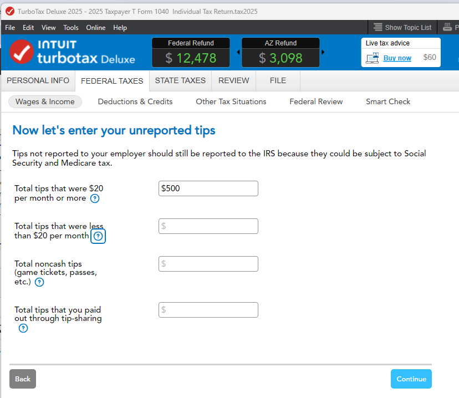
Task: Open help for tips less than $20 per month
Action: coord(98,236)
